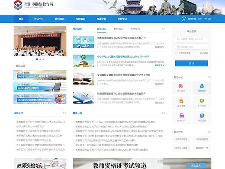
Task: Click 阅读全文 on the second news item
Action: 159,65
